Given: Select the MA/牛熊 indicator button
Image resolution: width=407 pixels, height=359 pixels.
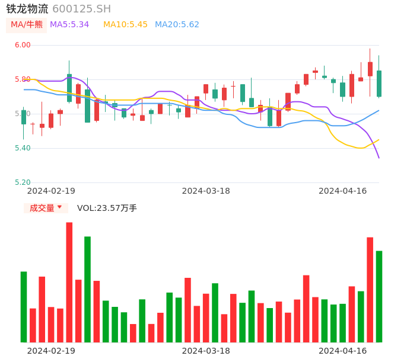Looking at the screenshot, I should click(27, 25).
